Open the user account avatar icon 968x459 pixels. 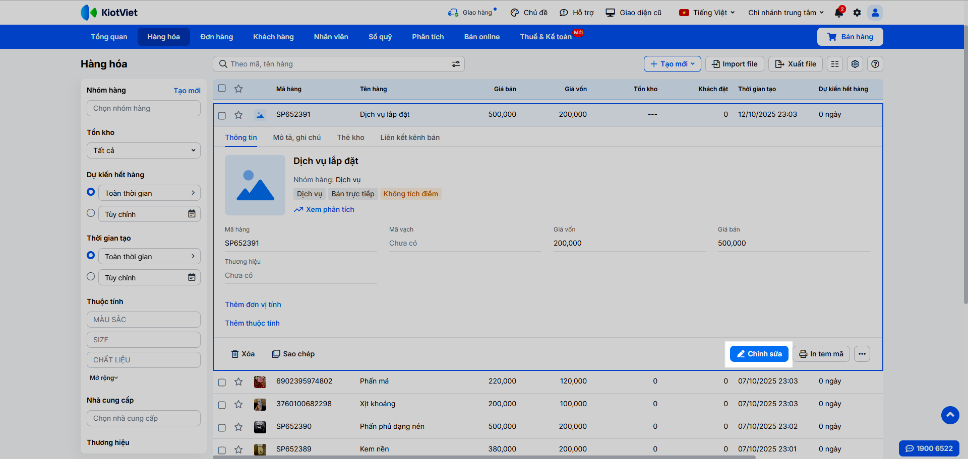(x=875, y=13)
